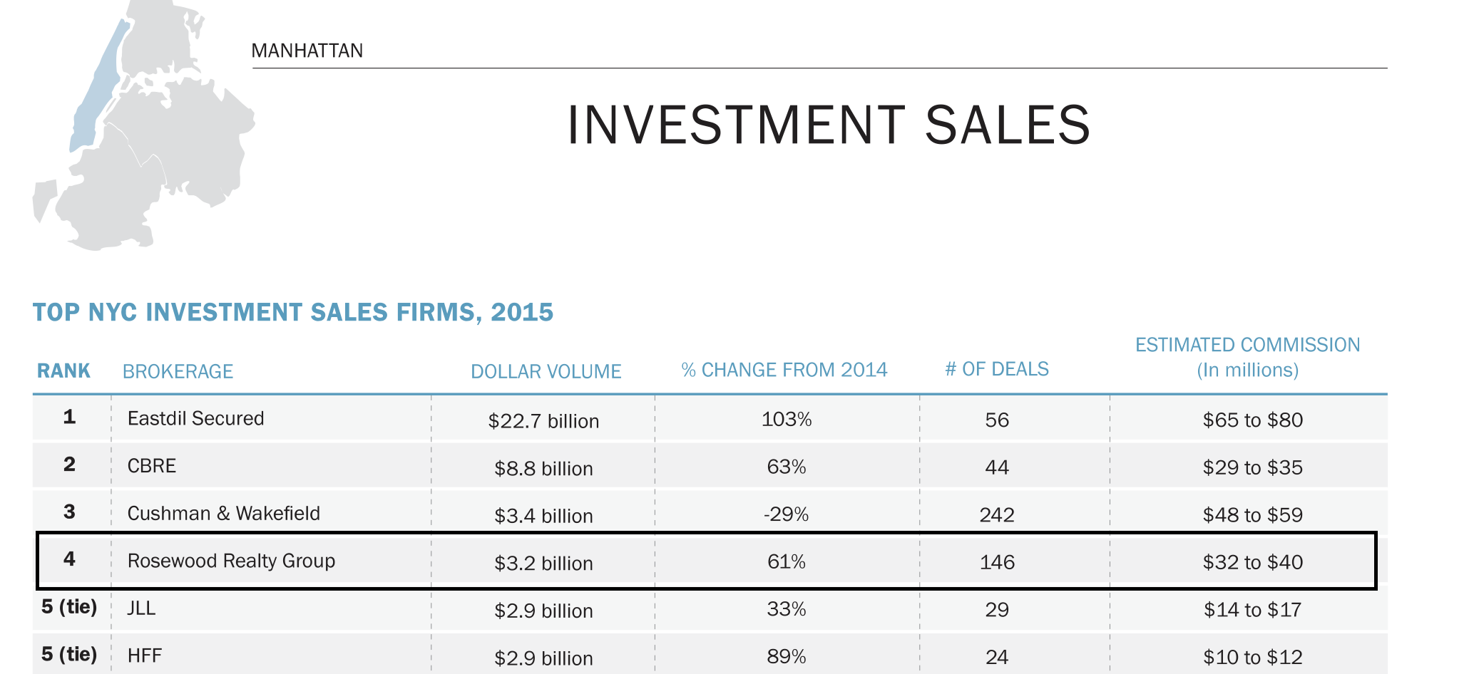Select Eastdil's $22.7 billion dollar volume cell

pyautogui.click(x=543, y=421)
